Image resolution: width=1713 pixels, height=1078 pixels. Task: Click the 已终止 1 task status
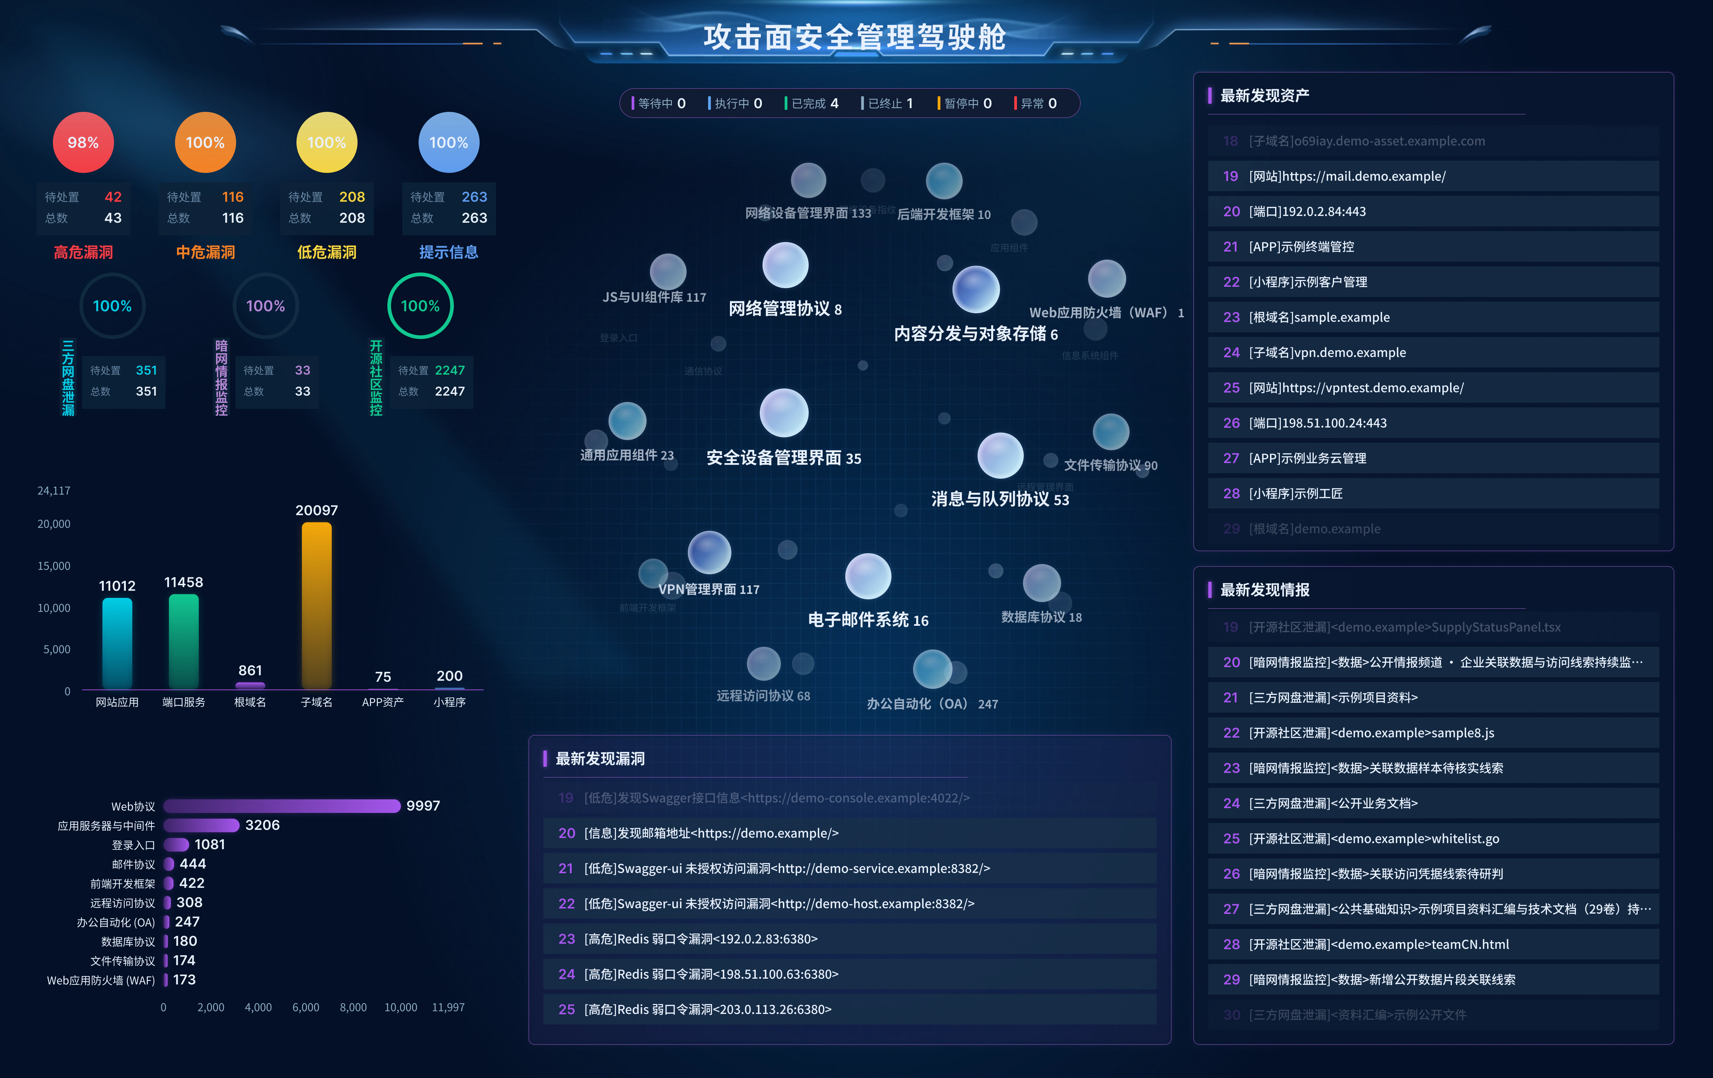887,104
